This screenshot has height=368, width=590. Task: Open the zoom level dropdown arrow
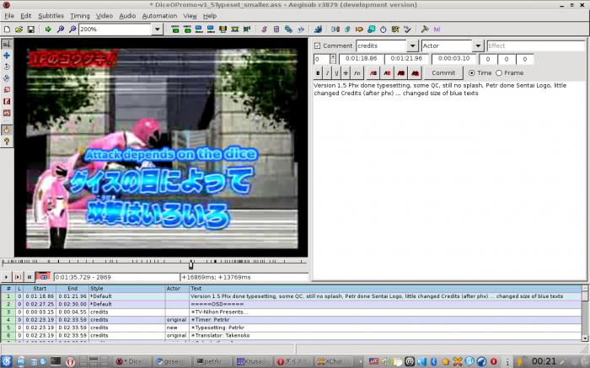coord(158,29)
